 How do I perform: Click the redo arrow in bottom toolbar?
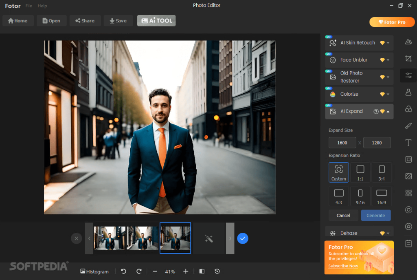point(139,271)
